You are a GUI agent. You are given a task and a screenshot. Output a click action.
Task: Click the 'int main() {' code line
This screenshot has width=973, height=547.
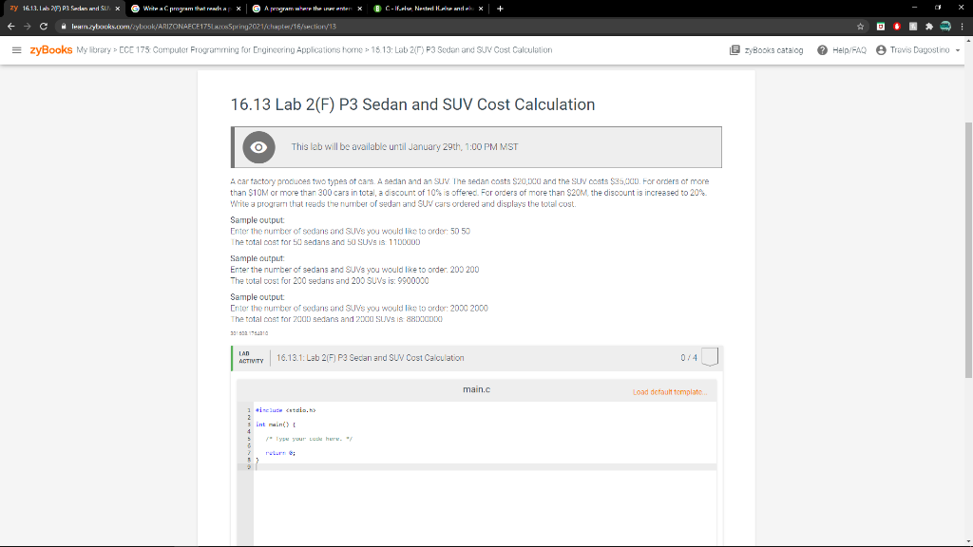[276, 424]
